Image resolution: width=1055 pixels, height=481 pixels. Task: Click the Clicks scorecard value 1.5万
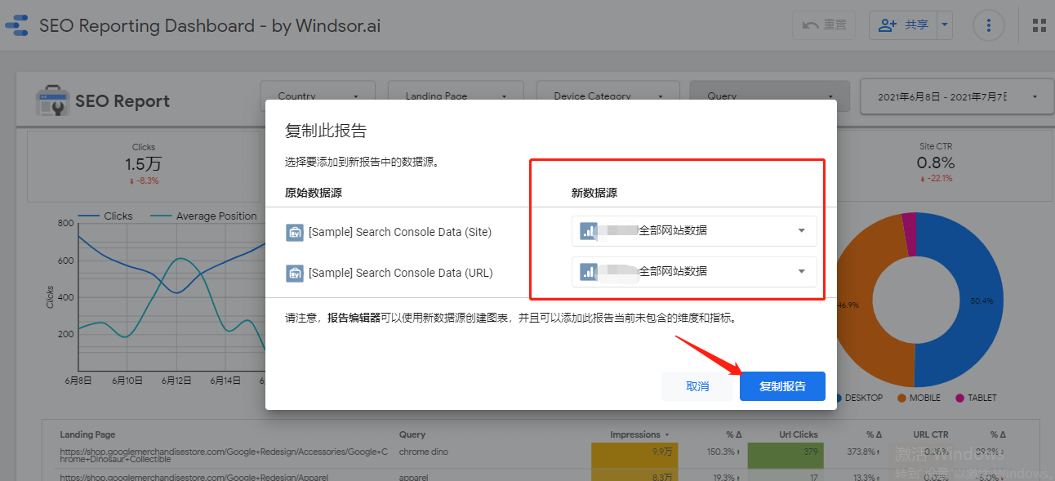[143, 164]
